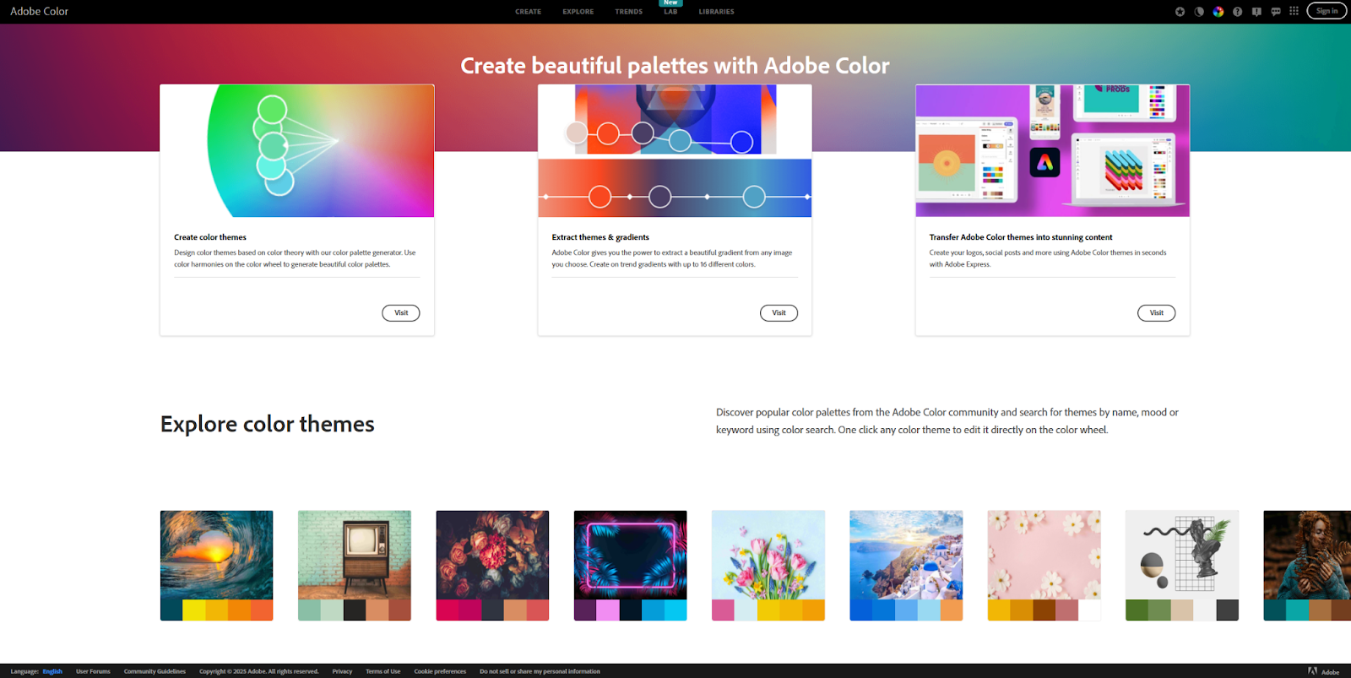The height and width of the screenshot is (678, 1351).
Task: Open the TRENDS menu tab
Action: point(629,12)
